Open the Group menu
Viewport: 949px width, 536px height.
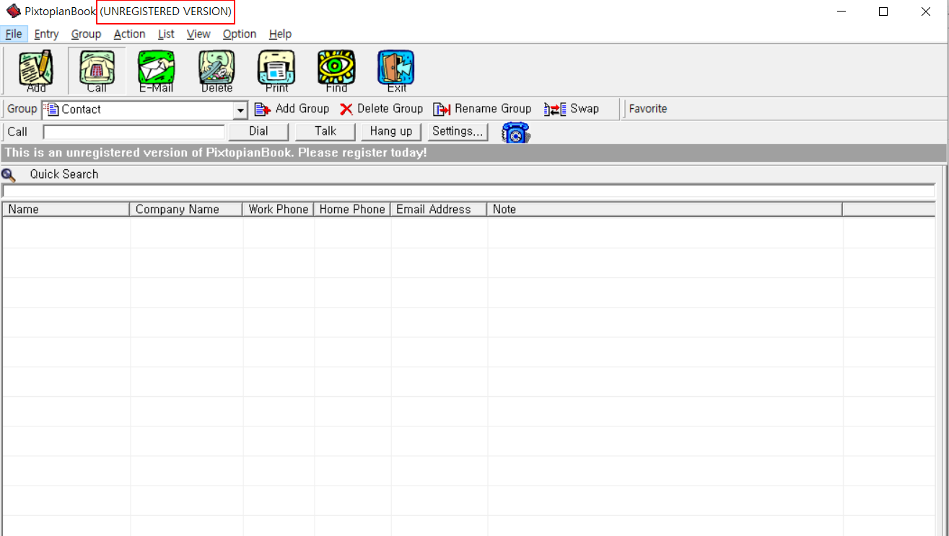[x=86, y=34]
